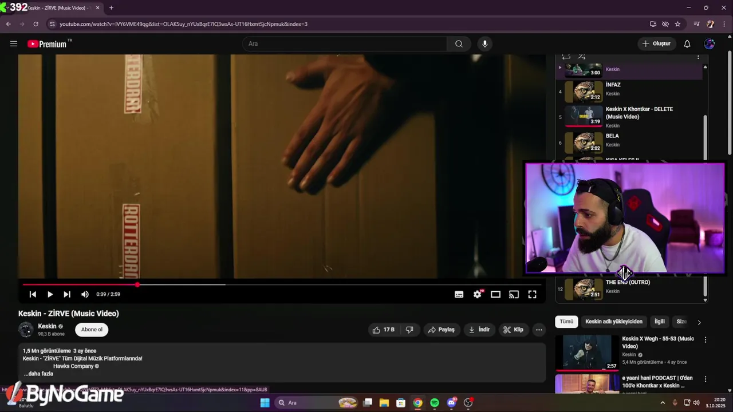Show more filter chips arrow

[x=699, y=322]
